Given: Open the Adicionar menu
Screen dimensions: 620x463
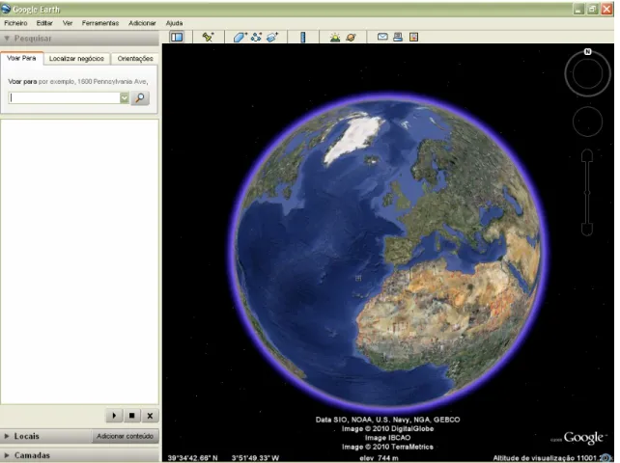Looking at the screenshot, I should tap(142, 23).
